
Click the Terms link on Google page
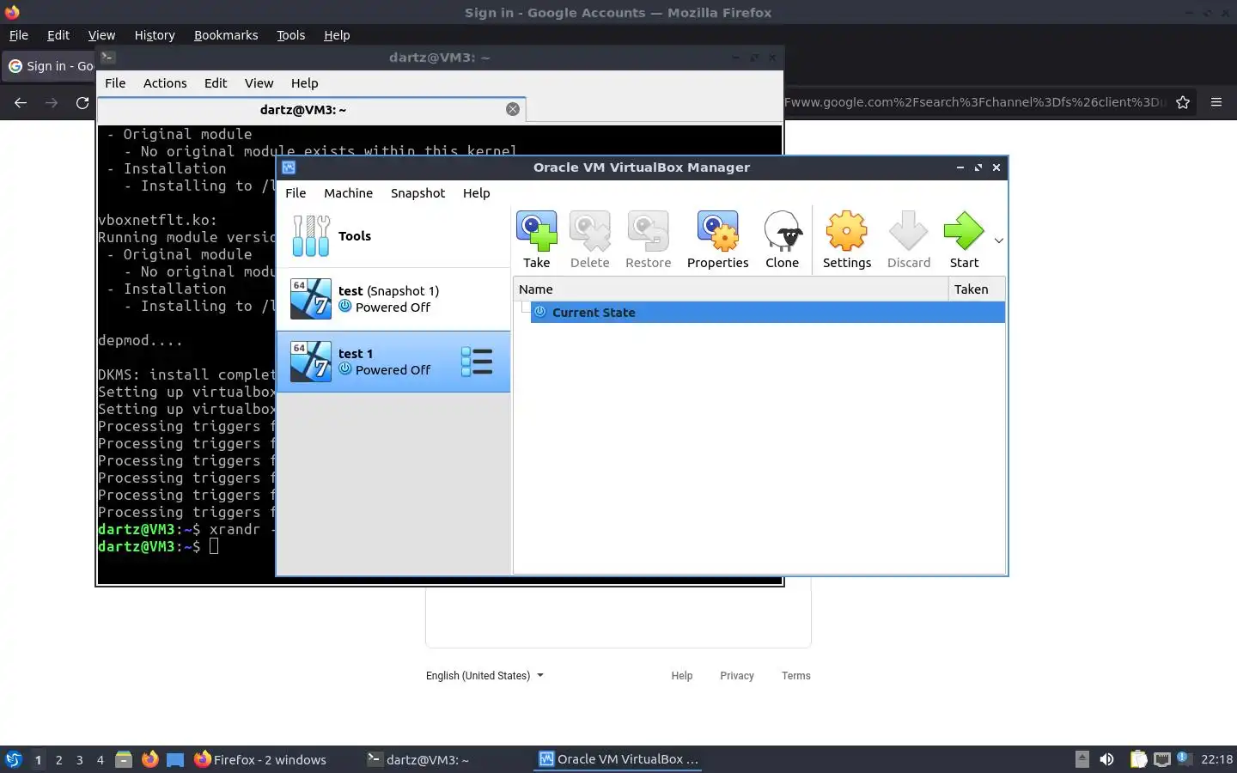(x=796, y=675)
